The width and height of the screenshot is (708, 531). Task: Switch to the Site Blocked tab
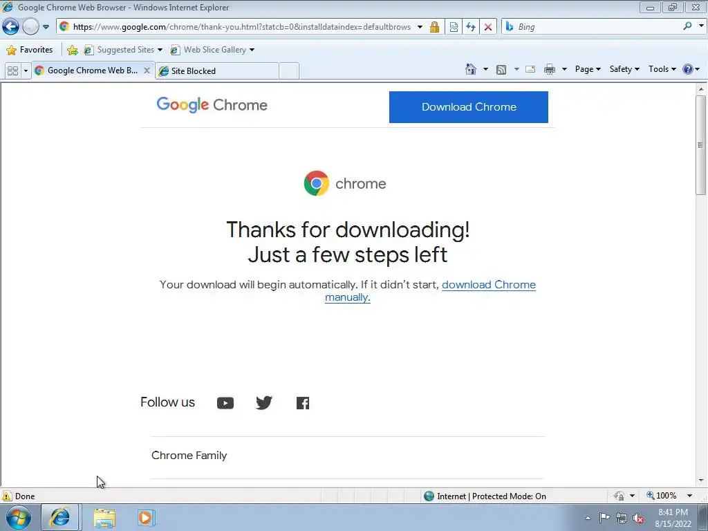216,71
